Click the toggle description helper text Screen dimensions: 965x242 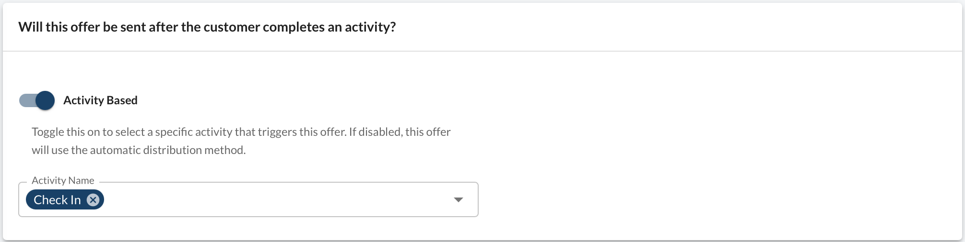[241, 141]
